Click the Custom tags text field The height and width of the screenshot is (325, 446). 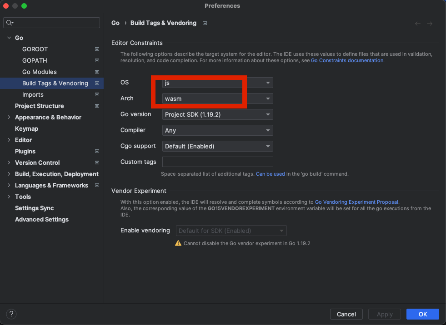point(217,162)
